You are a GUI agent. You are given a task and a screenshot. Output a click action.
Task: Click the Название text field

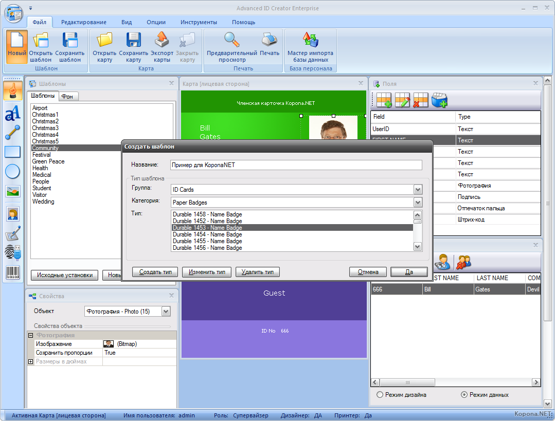pyautogui.click(x=296, y=165)
